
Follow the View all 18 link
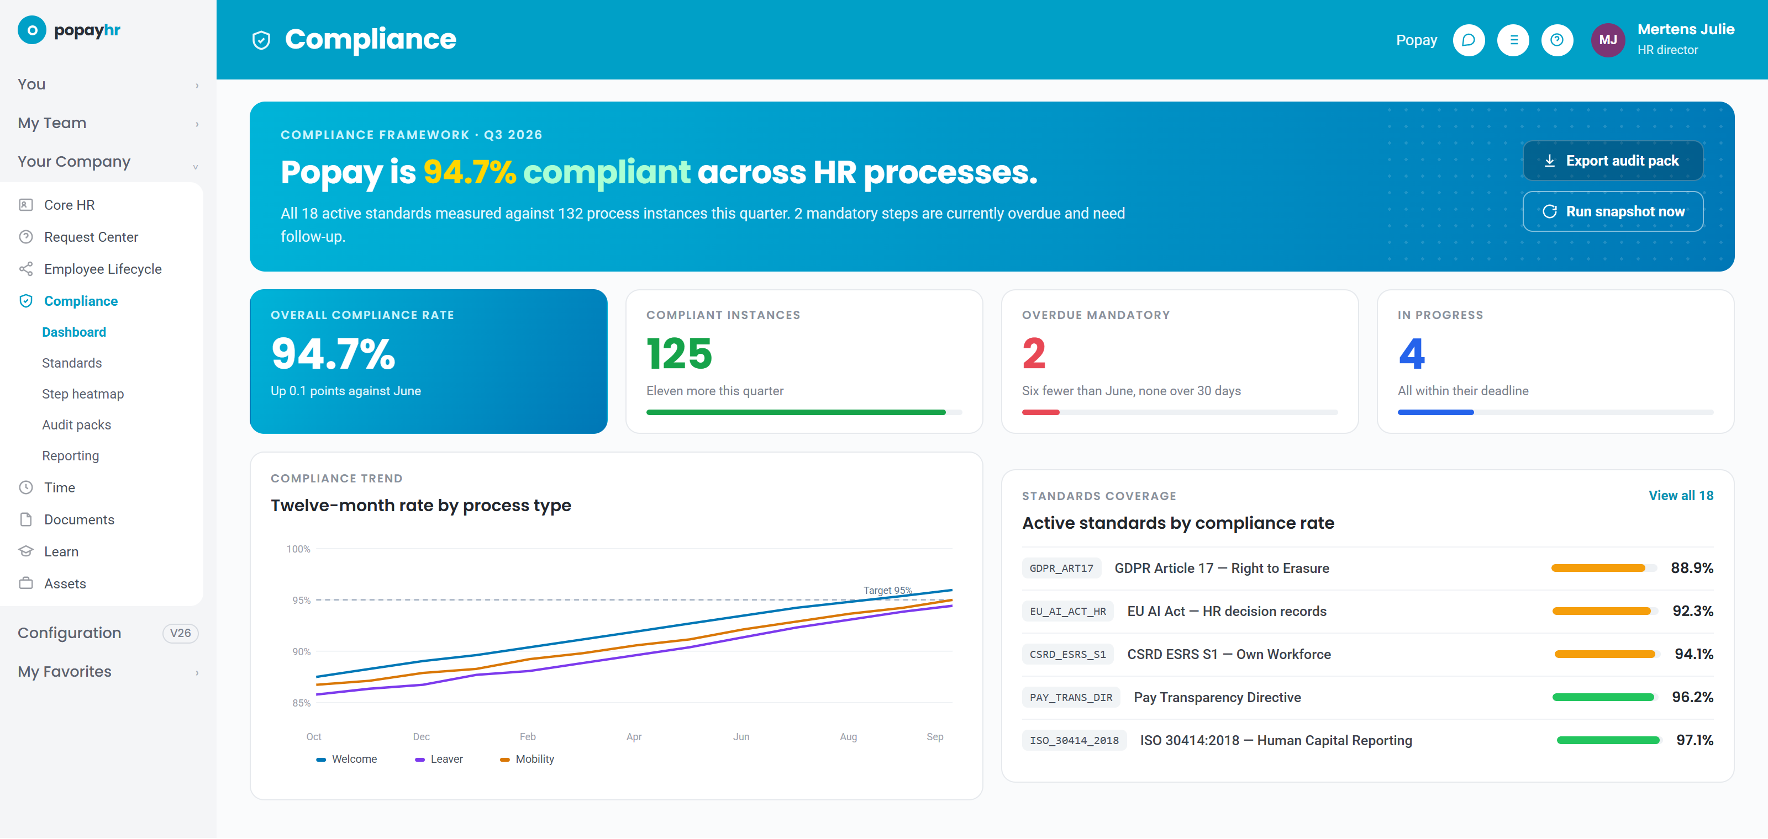pos(1680,496)
